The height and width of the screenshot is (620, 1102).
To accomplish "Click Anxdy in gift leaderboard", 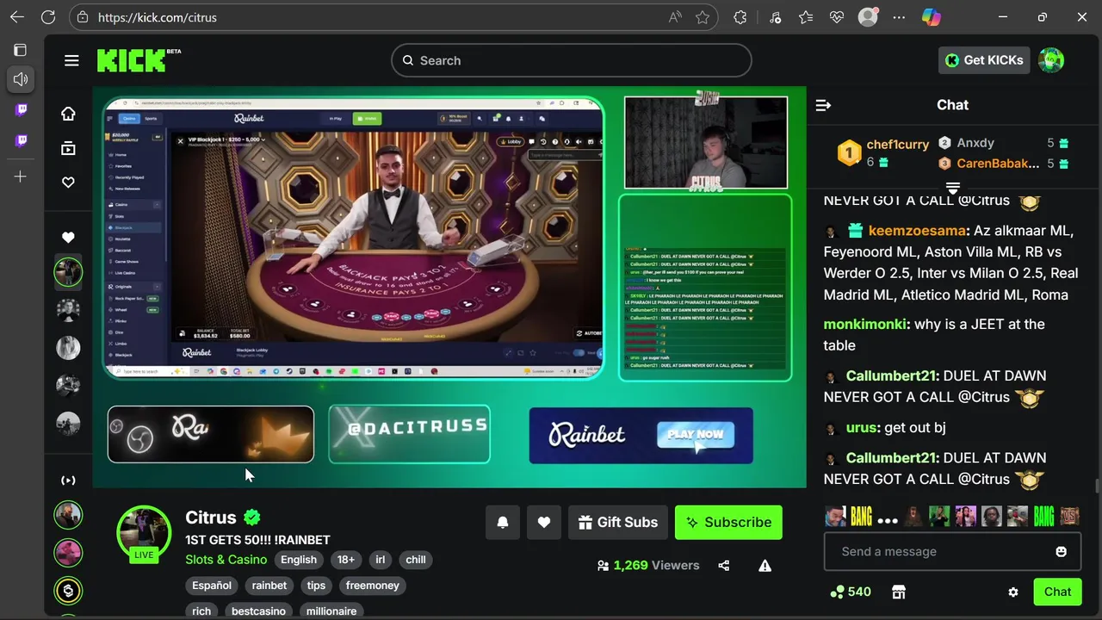I will (975, 143).
